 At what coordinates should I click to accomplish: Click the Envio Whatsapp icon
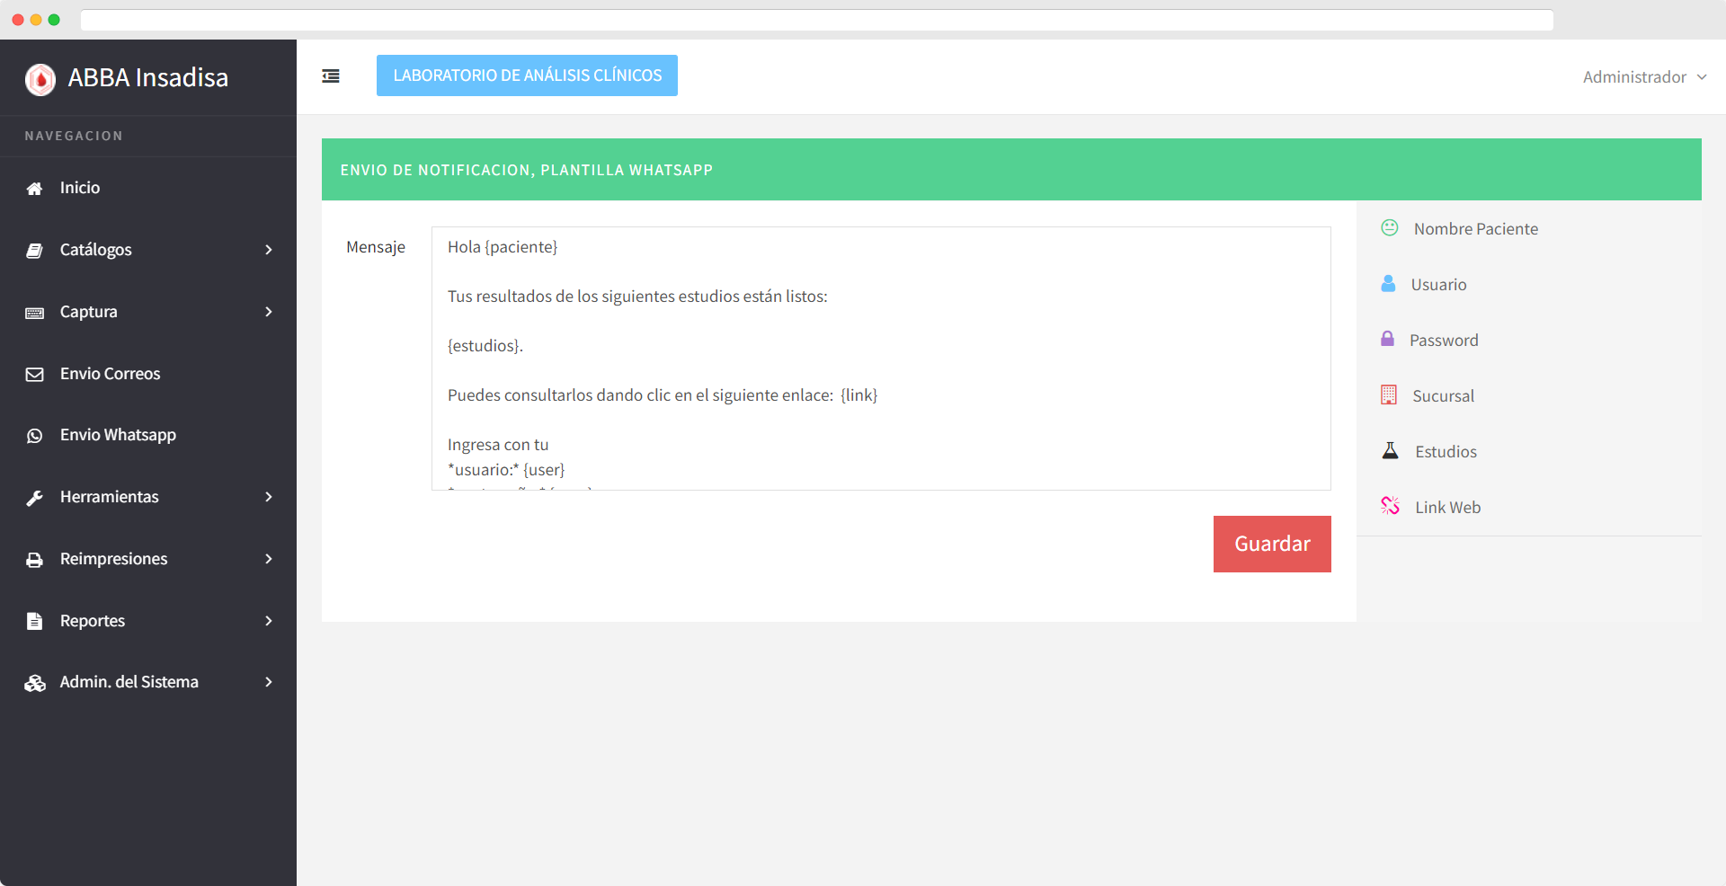pos(34,436)
